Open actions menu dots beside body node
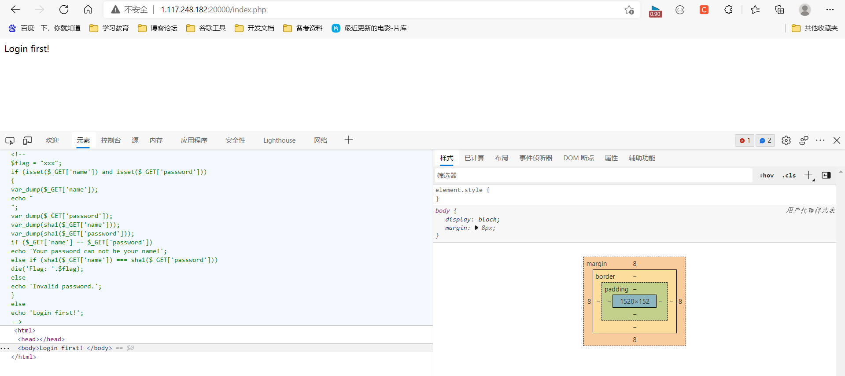The width and height of the screenshot is (845, 376). 5,348
